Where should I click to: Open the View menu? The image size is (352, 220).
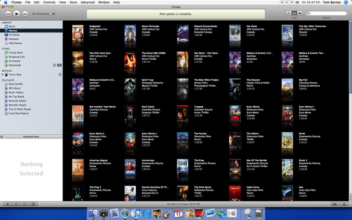pyautogui.click(x=62, y=2)
